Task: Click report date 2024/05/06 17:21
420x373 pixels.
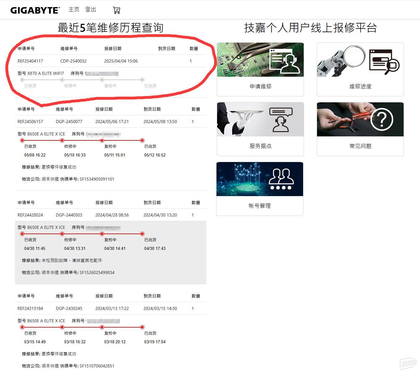Action: (112, 122)
